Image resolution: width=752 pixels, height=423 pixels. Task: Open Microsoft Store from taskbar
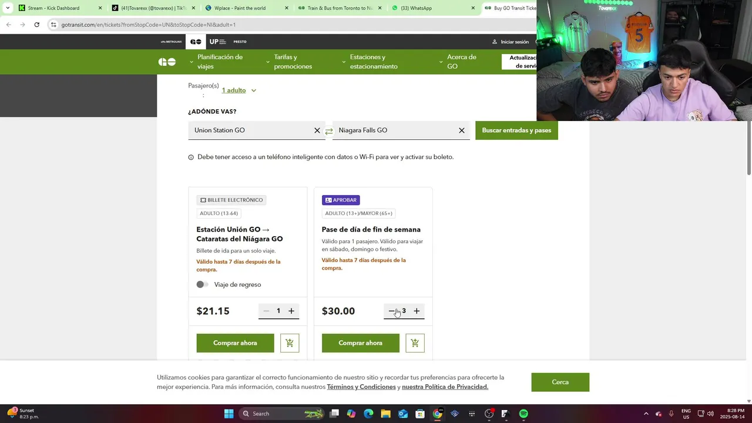[x=420, y=414]
